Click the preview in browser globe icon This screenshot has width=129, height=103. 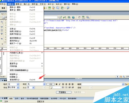pos(74,18)
